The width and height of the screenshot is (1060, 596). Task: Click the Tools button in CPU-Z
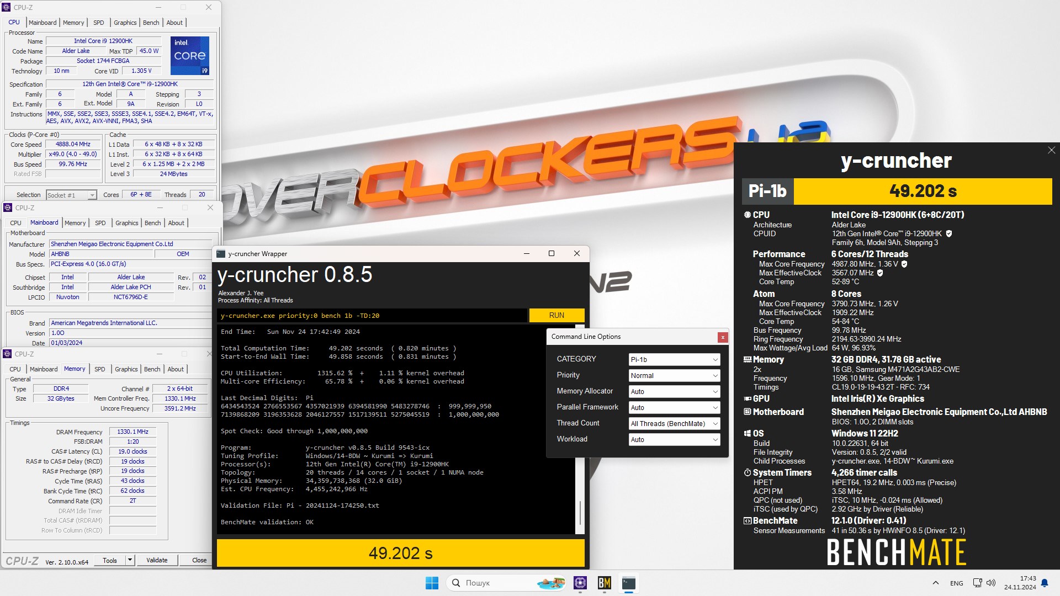pyautogui.click(x=110, y=560)
